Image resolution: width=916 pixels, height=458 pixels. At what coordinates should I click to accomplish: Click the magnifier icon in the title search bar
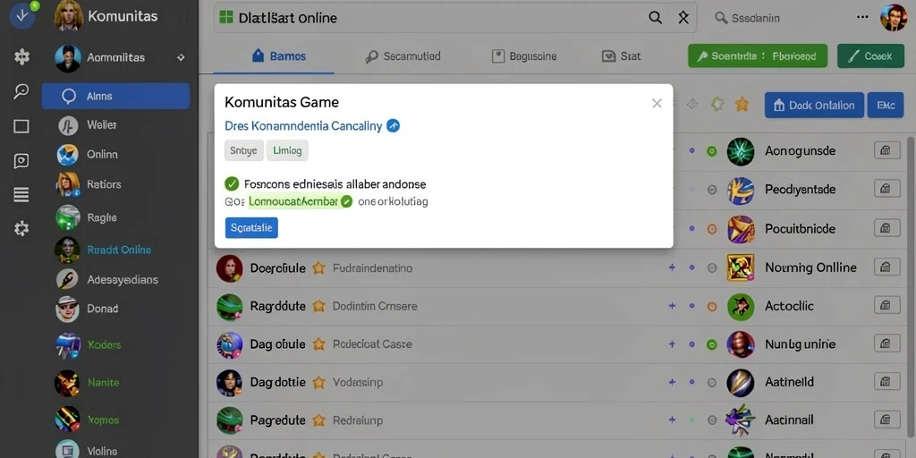(656, 18)
